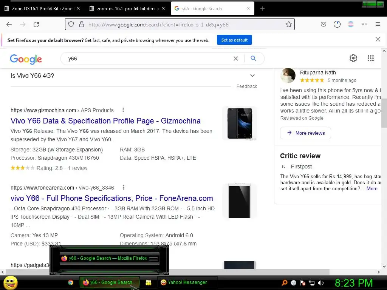The image size is (387, 290).
Task: Close the y66 Google Search tab
Action: point(248,8)
